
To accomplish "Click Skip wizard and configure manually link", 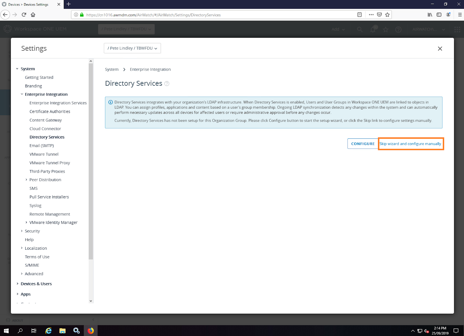I will (410, 144).
